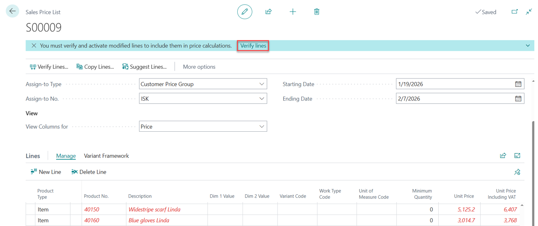Click the Suggest Lines button
The height and width of the screenshot is (226, 538).
144,67
